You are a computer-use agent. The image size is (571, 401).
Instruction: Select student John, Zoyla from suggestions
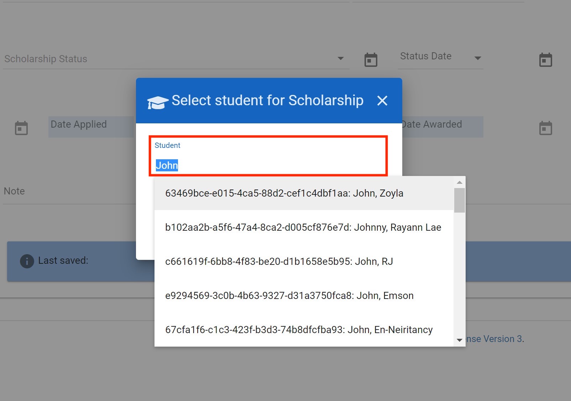[284, 193]
